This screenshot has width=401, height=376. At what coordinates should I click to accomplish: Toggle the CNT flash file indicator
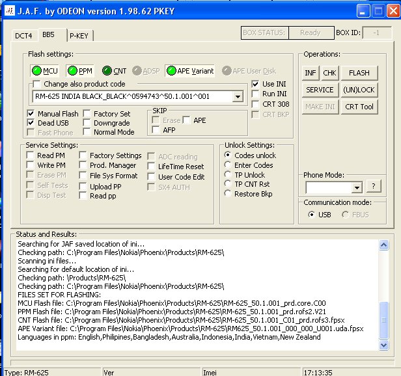pos(114,71)
